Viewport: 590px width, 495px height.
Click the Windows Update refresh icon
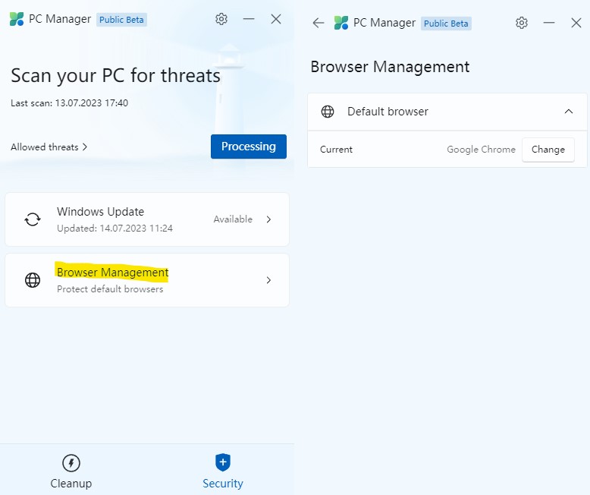[33, 219]
